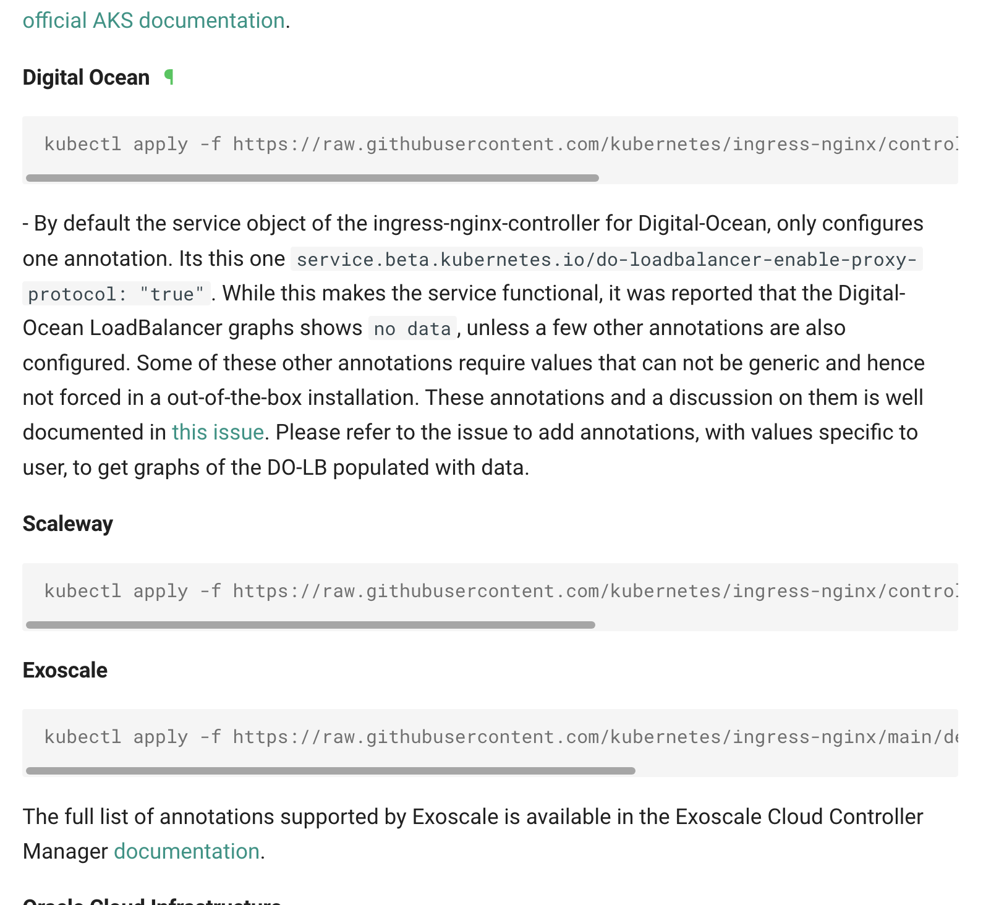Viewport: 999px width, 905px height.
Task: Click the green paragraph anchor beside Digital Ocean
Action: pyautogui.click(x=168, y=77)
